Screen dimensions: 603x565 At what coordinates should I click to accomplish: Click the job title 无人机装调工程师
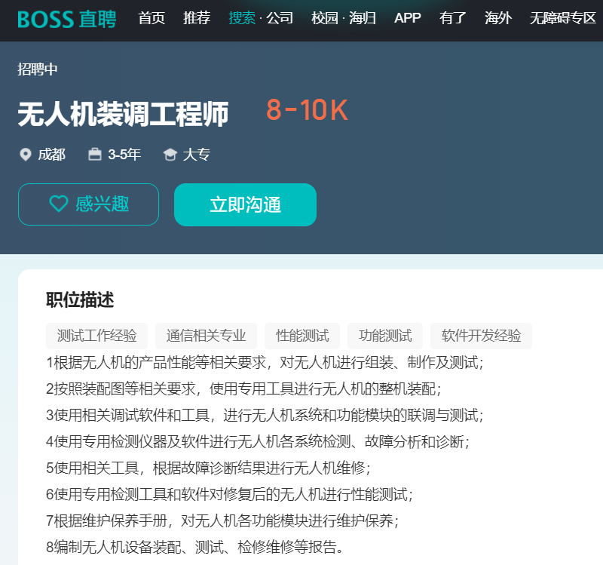(123, 115)
